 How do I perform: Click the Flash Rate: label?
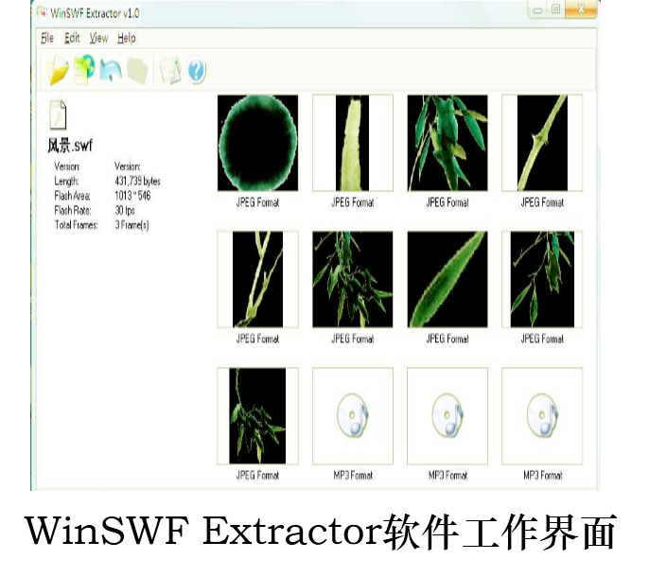73,210
